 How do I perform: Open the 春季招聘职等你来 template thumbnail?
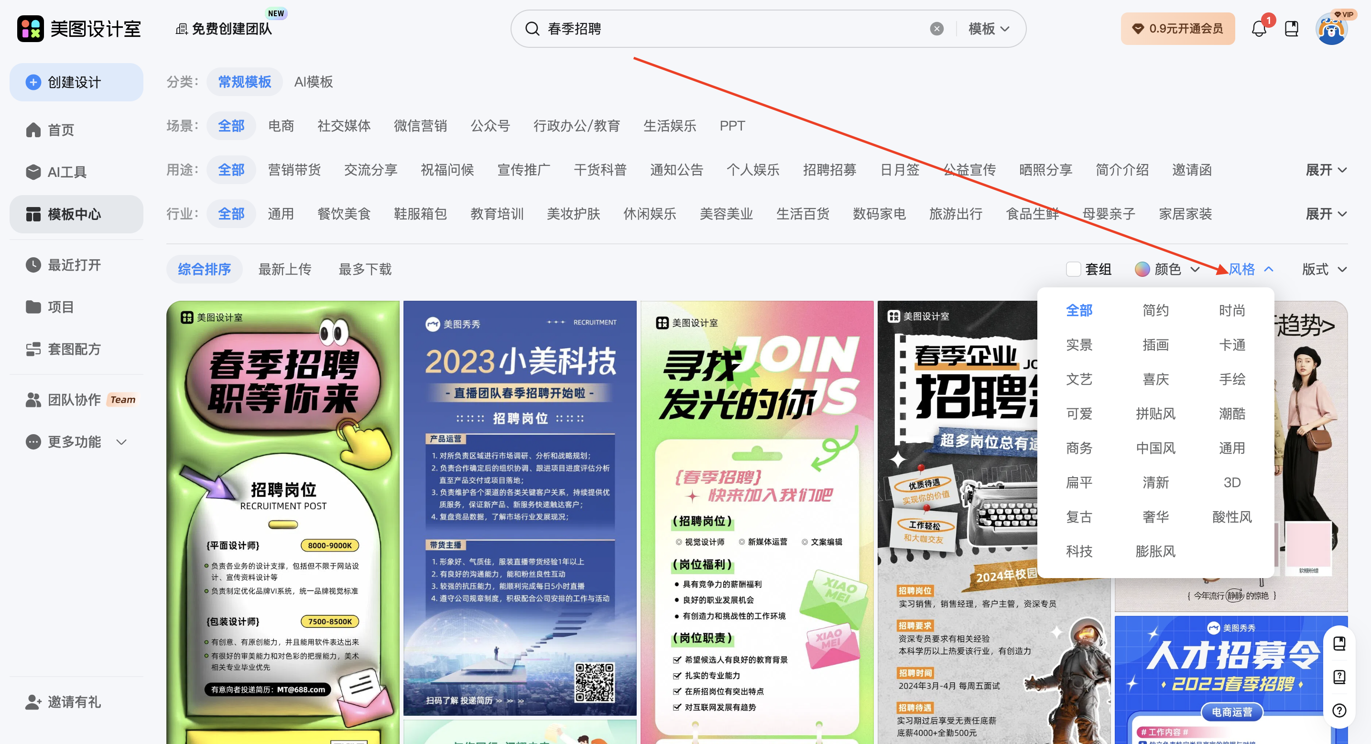[283, 505]
